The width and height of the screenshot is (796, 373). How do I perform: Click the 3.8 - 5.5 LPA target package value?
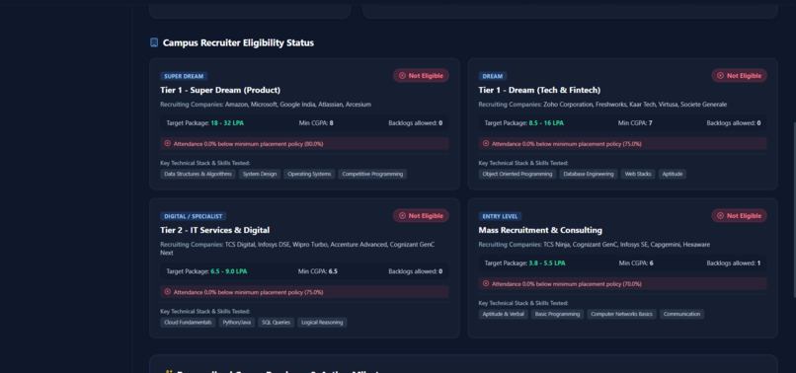(547, 262)
